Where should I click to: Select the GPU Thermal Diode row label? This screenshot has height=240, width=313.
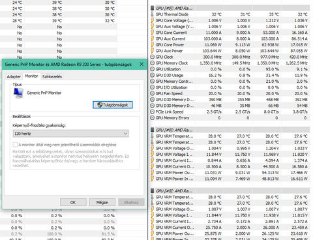pos(172,14)
